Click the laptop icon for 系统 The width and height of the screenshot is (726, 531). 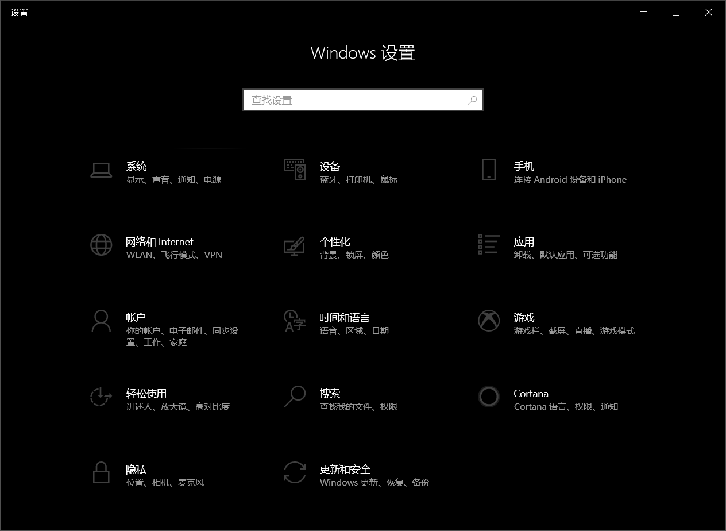101,170
